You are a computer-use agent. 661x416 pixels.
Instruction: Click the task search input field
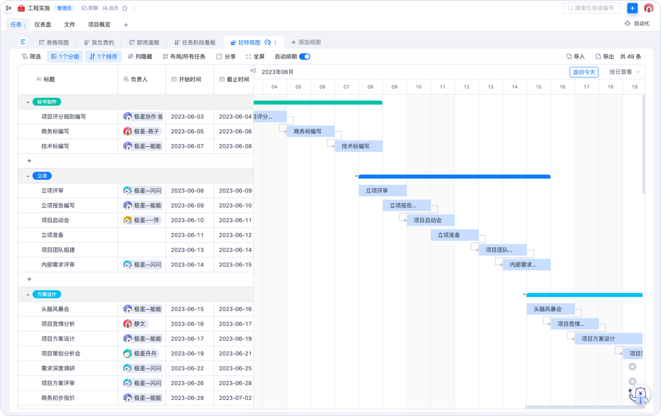tap(592, 8)
